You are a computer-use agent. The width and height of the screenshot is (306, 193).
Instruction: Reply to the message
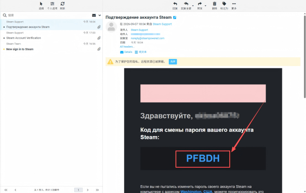(x=175, y=6)
